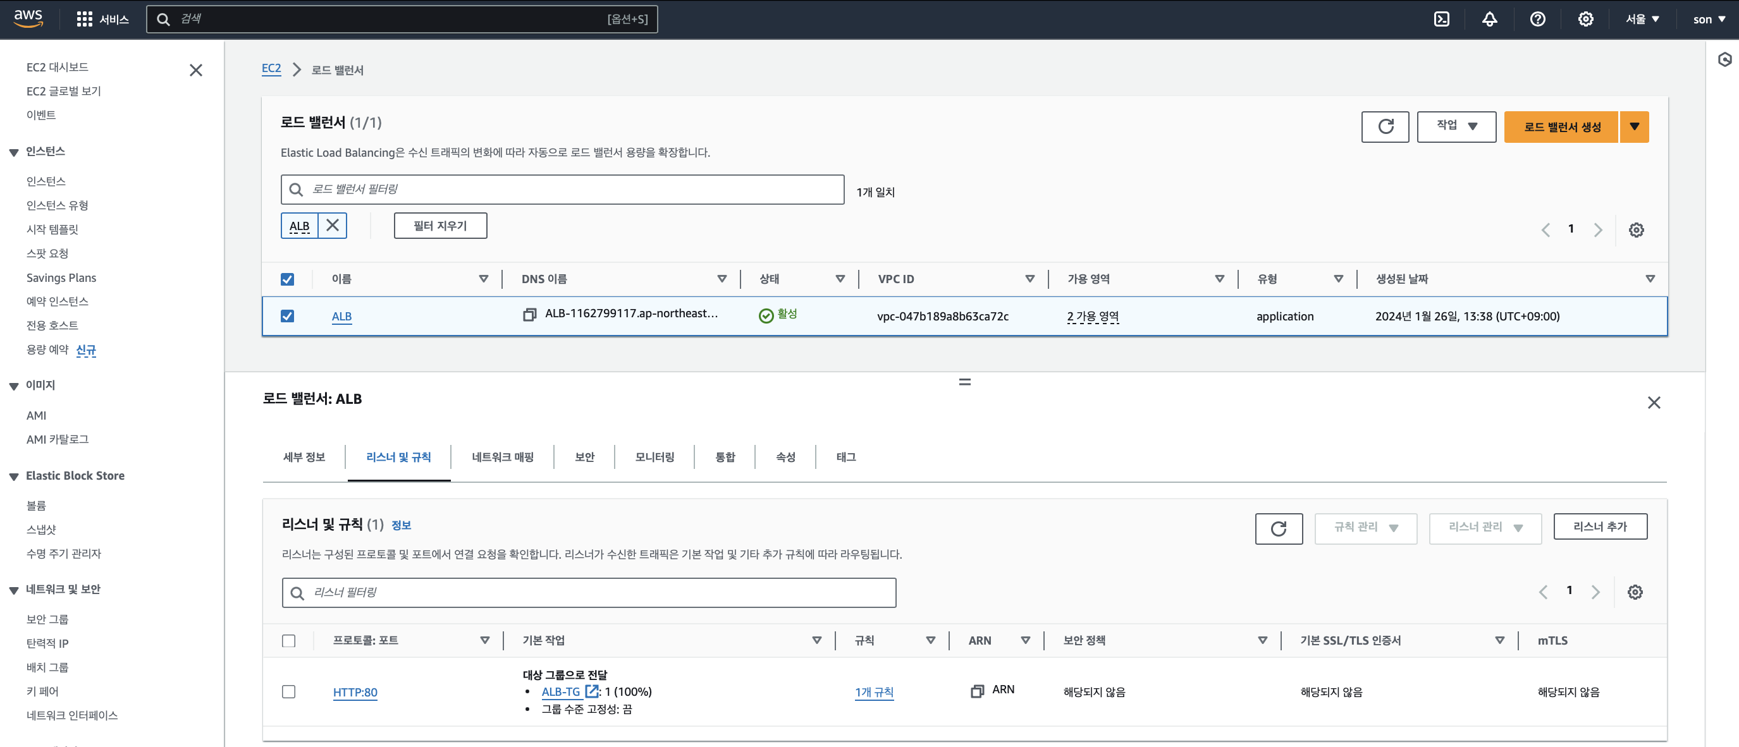
Task: Open the Seoul region selector
Action: 1642,19
